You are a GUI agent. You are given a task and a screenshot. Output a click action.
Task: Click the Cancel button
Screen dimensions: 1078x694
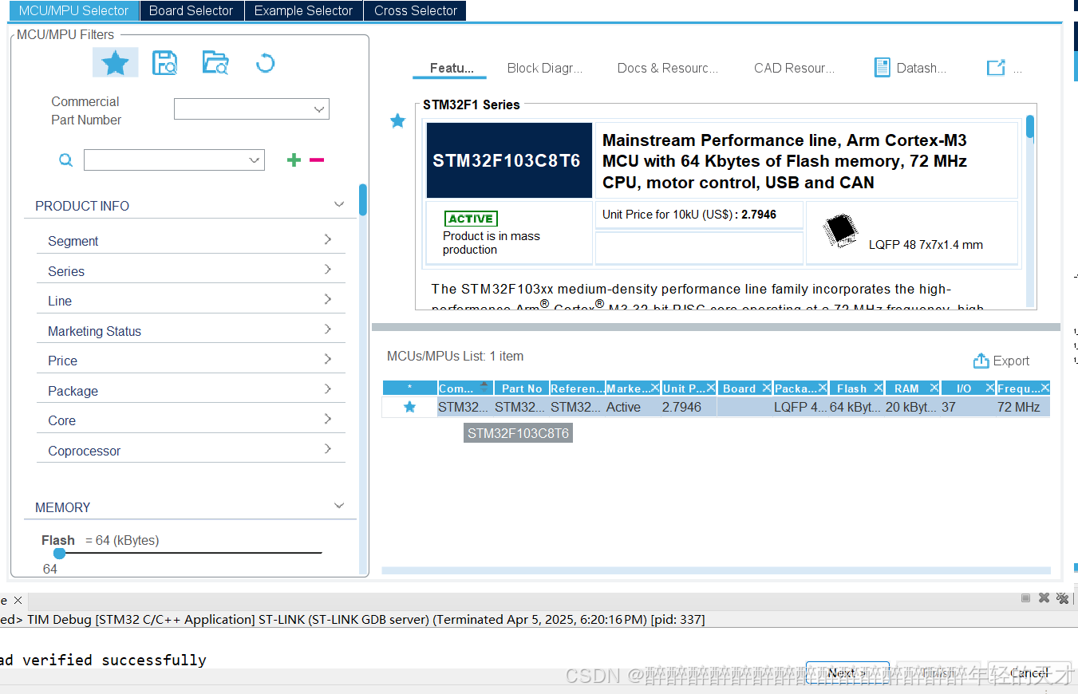1029,673
